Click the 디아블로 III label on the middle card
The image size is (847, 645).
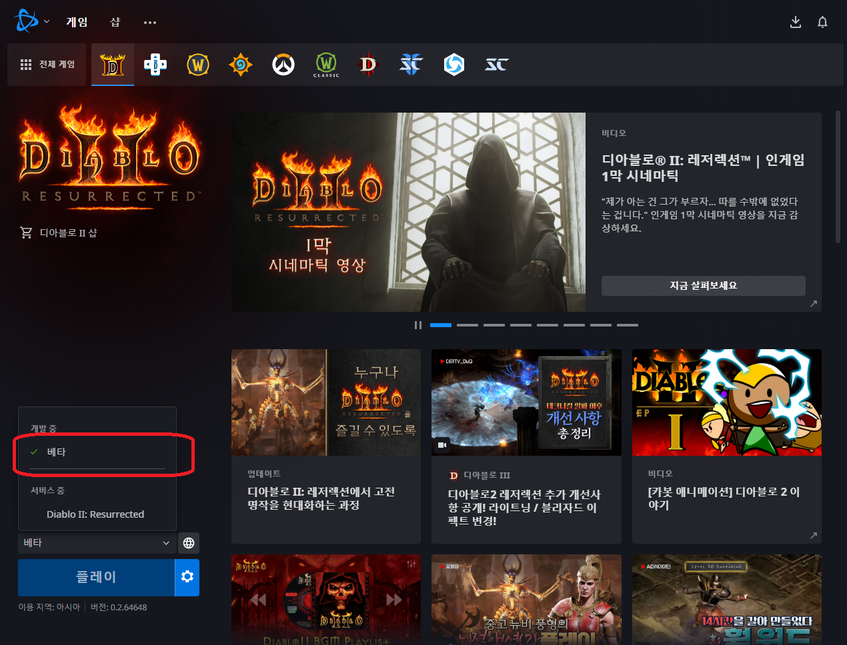click(x=487, y=475)
